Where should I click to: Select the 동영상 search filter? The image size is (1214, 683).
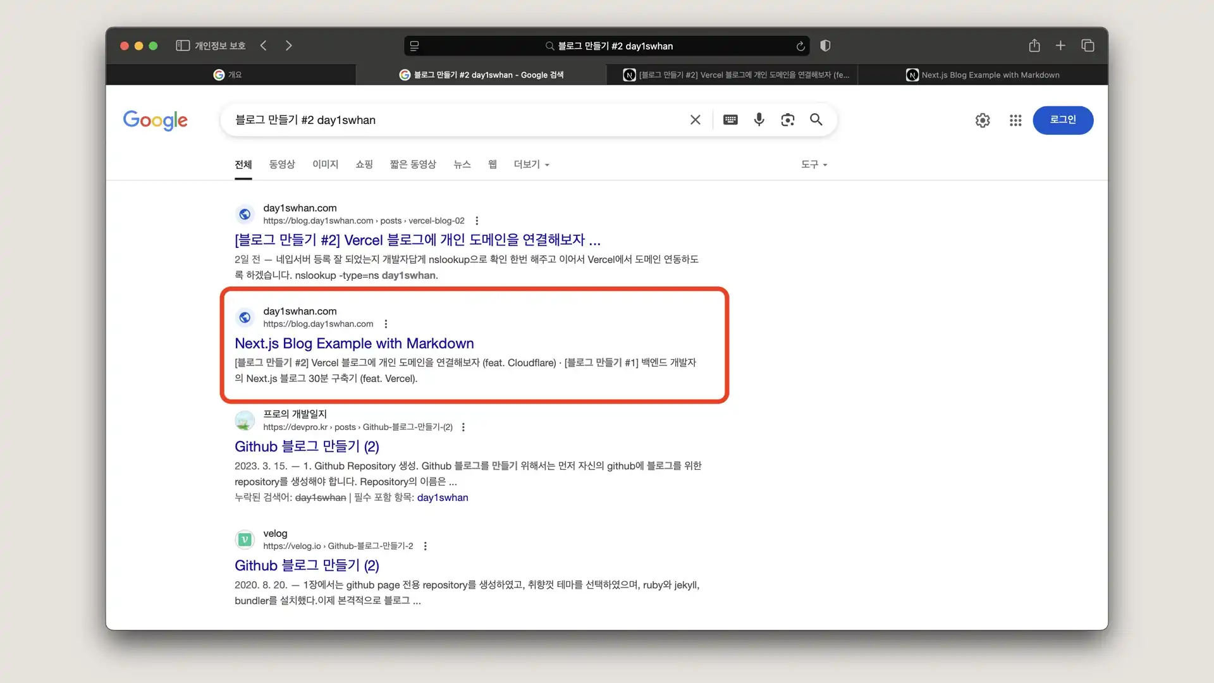click(x=282, y=164)
